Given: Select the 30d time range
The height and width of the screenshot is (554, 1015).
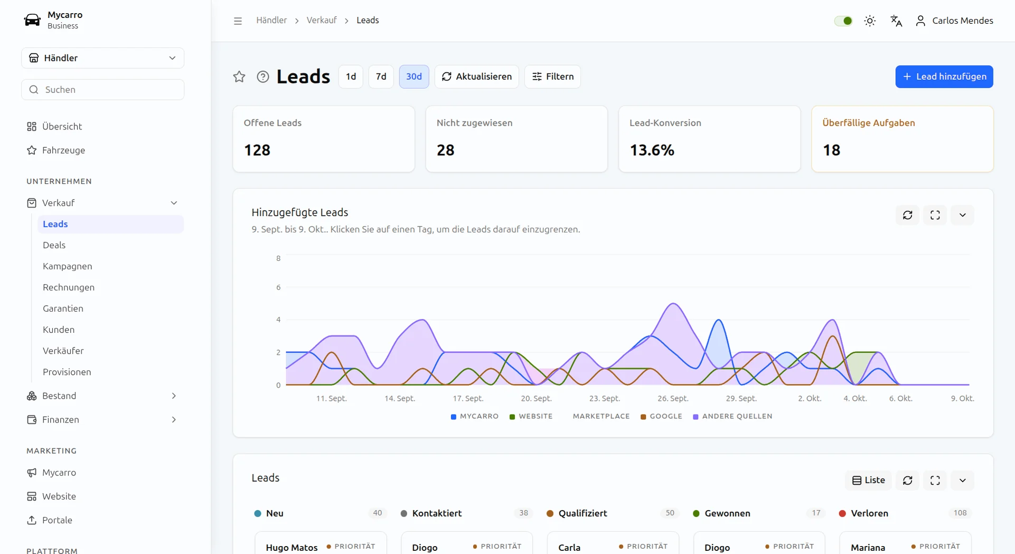Looking at the screenshot, I should click(414, 77).
